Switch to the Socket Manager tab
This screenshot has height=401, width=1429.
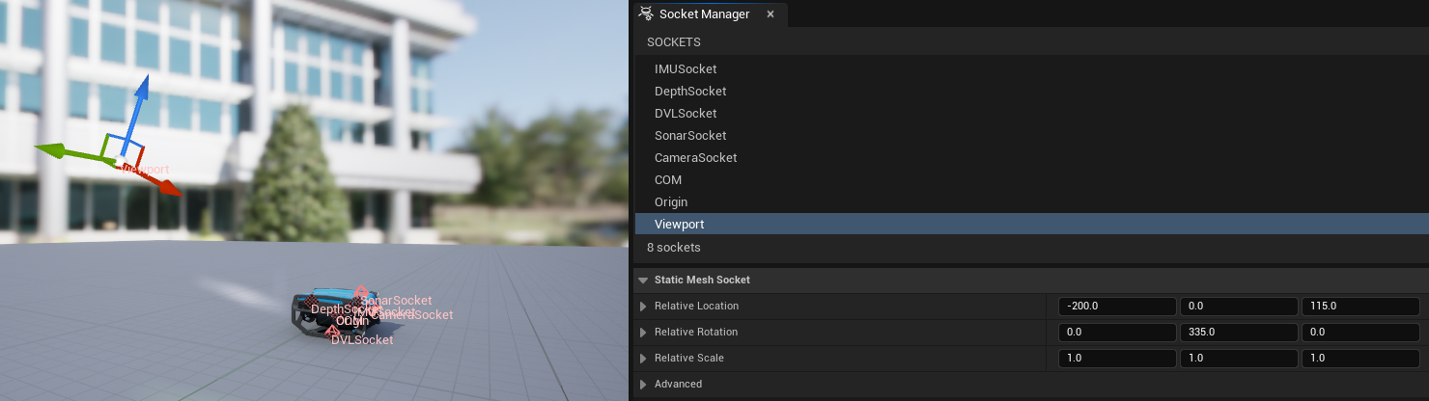tap(704, 14)
